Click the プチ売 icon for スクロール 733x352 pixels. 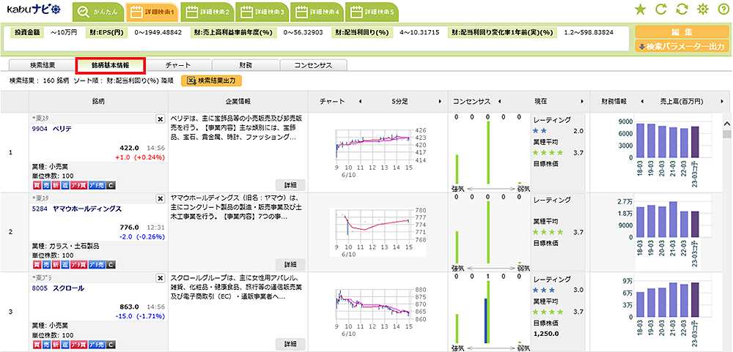click(x=97, y=345)
